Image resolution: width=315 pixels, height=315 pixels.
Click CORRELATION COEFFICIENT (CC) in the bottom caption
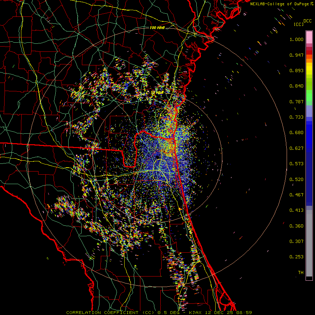pyautogui.click(x=110, y=313)
